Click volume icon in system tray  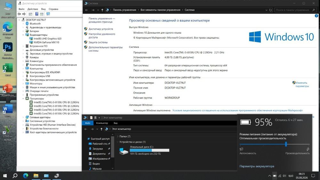pos(284,176)
